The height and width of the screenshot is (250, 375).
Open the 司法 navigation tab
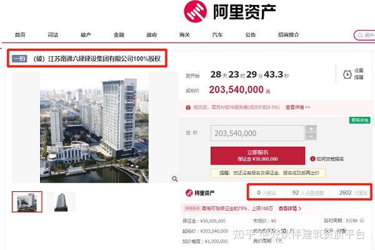[x=53, y=35]
